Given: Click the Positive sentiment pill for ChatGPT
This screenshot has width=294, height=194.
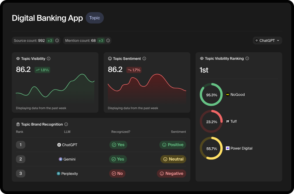Looking at the screenshot, I should point(173,145).
